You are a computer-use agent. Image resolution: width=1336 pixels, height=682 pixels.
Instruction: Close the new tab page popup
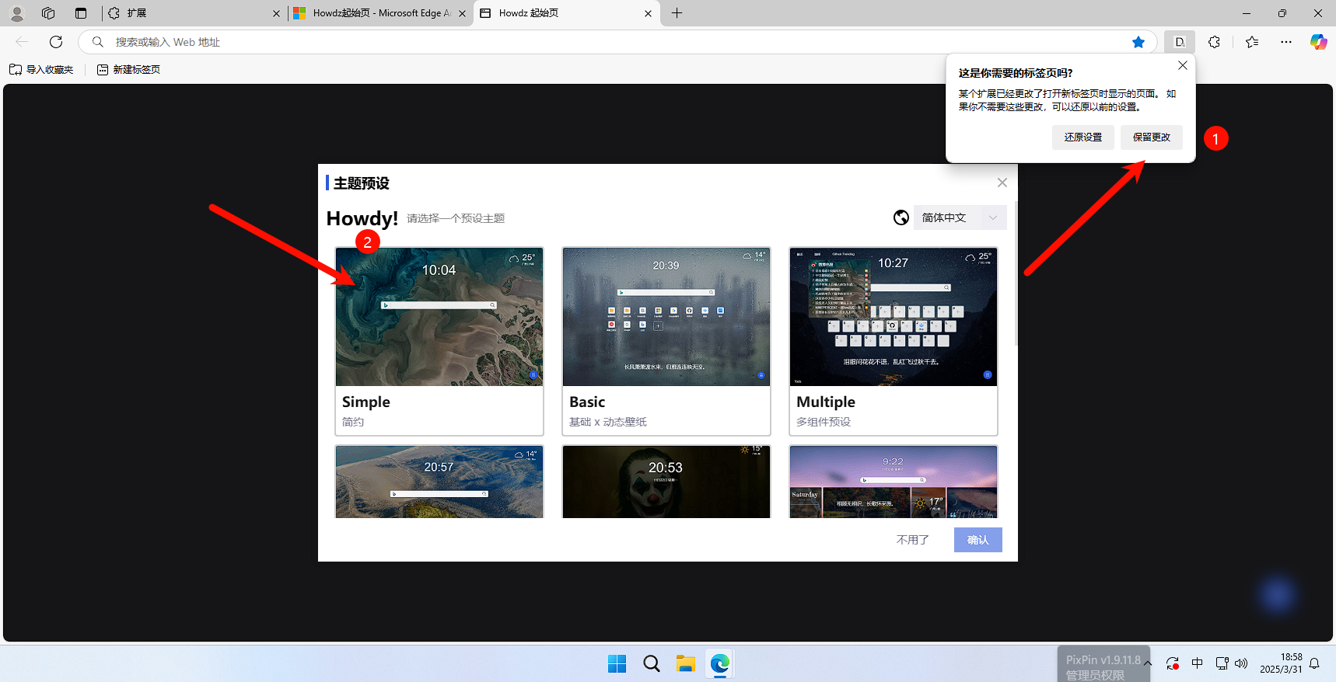[1183, 66]
